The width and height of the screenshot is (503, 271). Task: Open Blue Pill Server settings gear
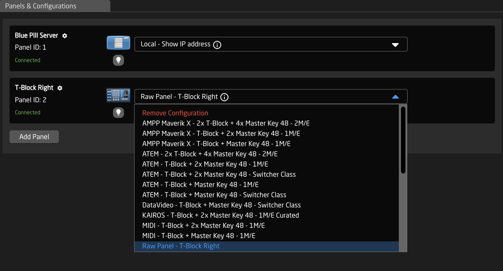65,36
